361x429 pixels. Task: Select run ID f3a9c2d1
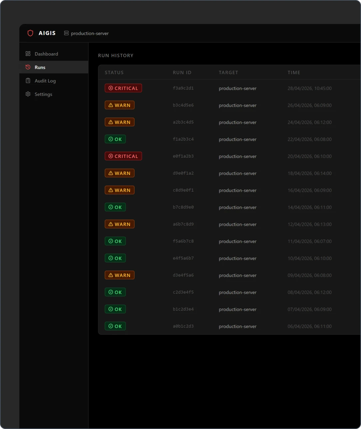[183, 88]
